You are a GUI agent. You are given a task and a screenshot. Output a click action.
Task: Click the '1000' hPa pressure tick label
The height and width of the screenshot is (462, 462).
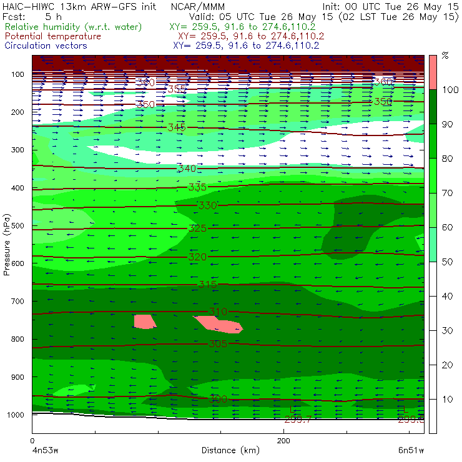[15, 415]
